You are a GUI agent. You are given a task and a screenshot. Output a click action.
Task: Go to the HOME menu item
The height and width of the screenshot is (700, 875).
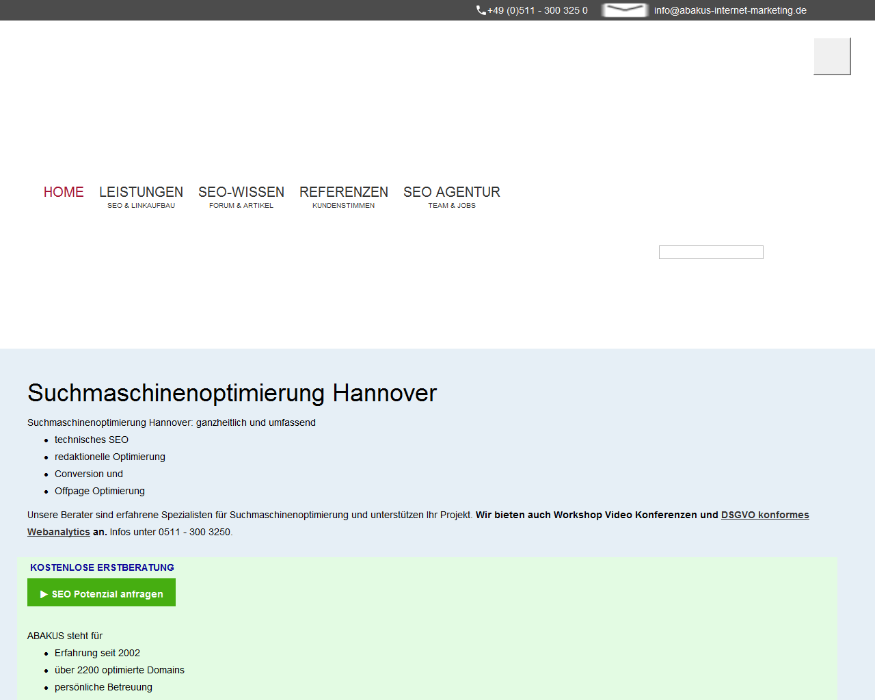click(x=64, y=192)
